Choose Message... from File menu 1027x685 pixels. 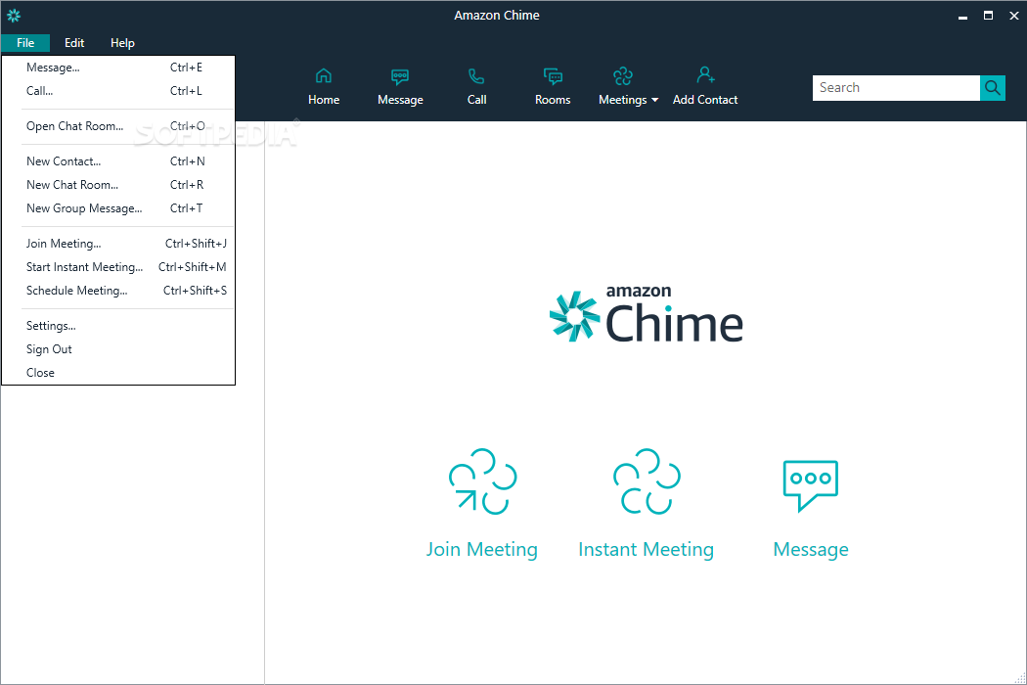click(118, 68)
